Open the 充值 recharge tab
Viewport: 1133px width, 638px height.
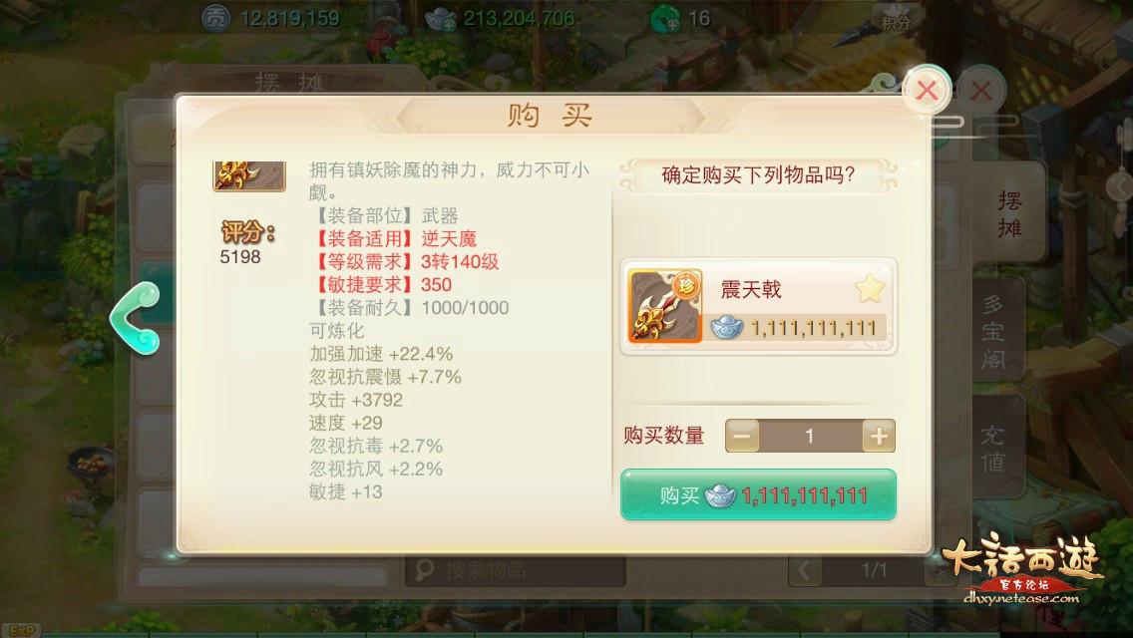click(x=993, y=448)
